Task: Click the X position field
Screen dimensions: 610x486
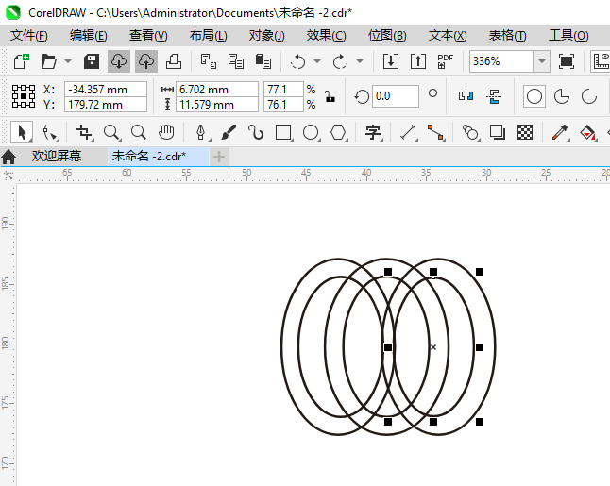Action: [x=106, y=90]
